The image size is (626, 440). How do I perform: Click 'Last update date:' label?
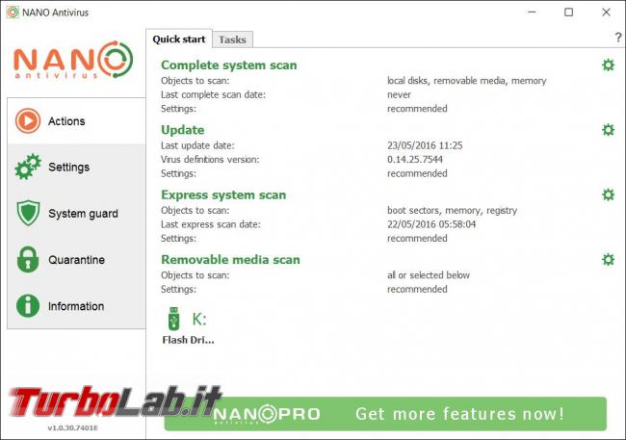tap(197, 145)
